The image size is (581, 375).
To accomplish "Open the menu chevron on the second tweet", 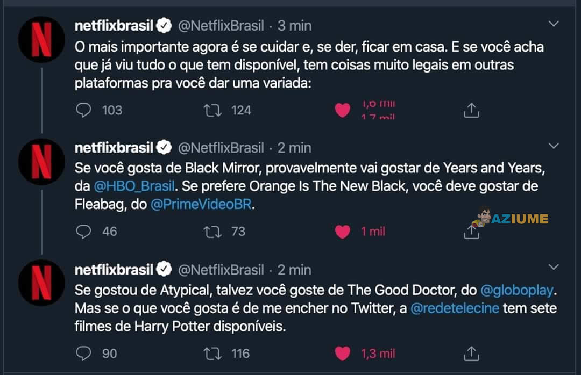I will pos(553,146).
